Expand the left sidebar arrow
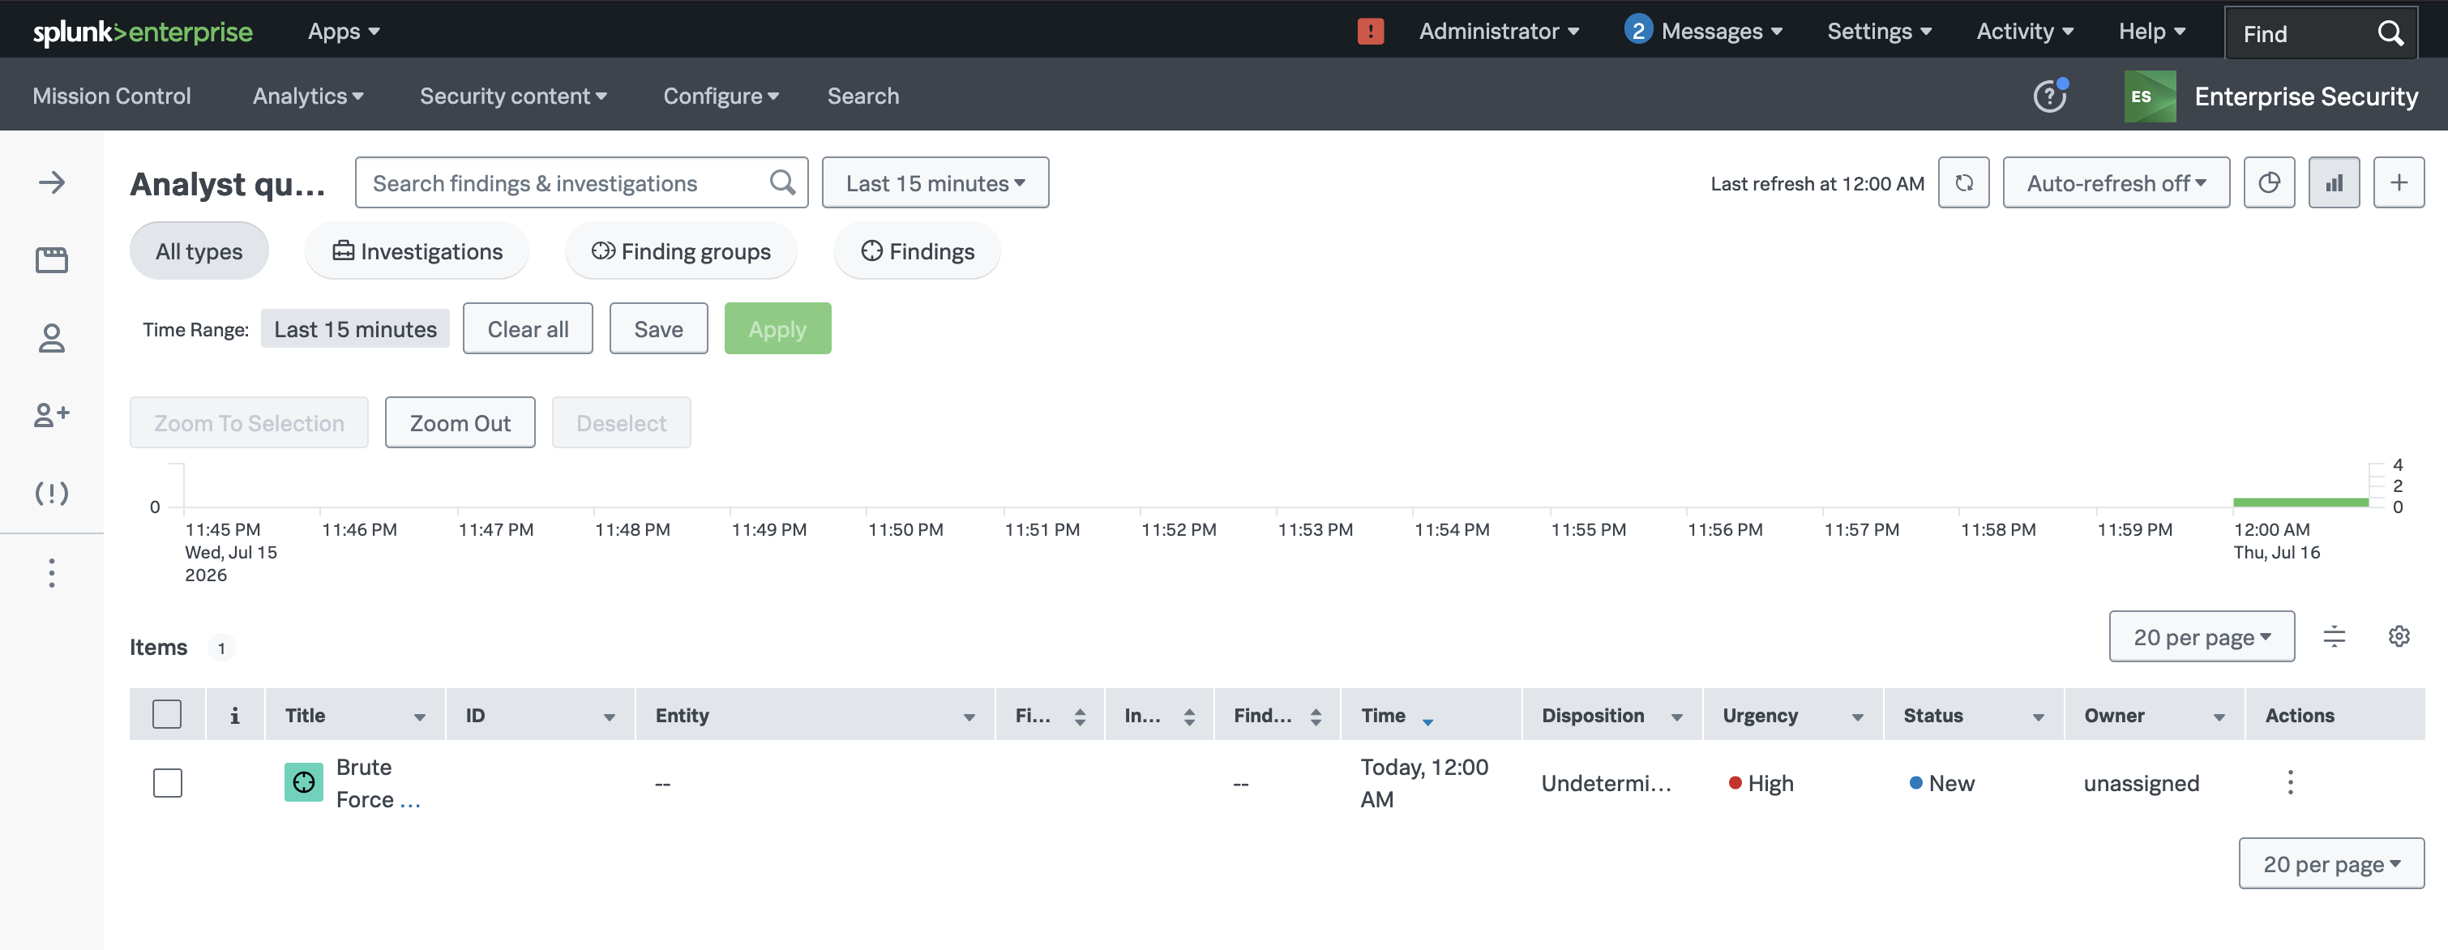 [x=51, y=182]
